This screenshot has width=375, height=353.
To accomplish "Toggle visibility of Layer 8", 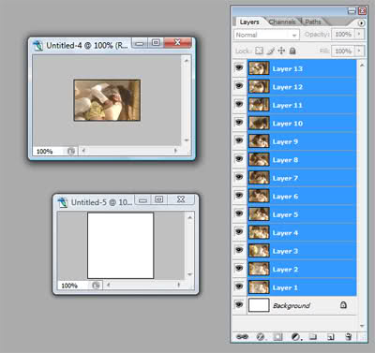I will pos(239,159).
